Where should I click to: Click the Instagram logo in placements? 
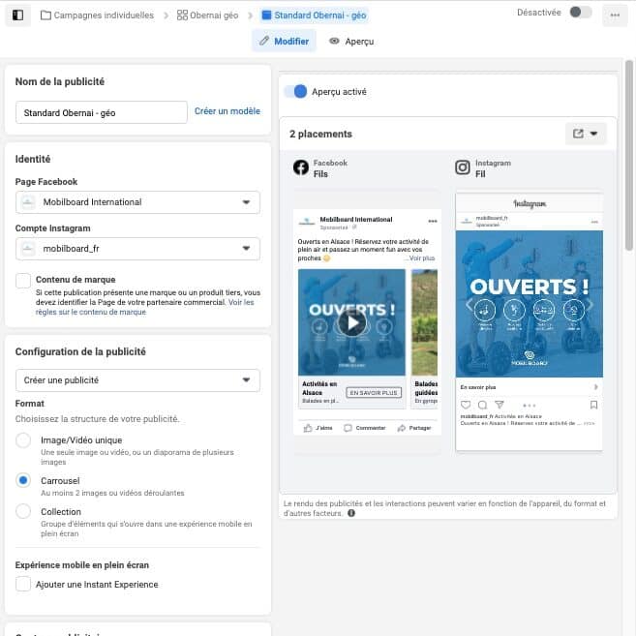463,167
